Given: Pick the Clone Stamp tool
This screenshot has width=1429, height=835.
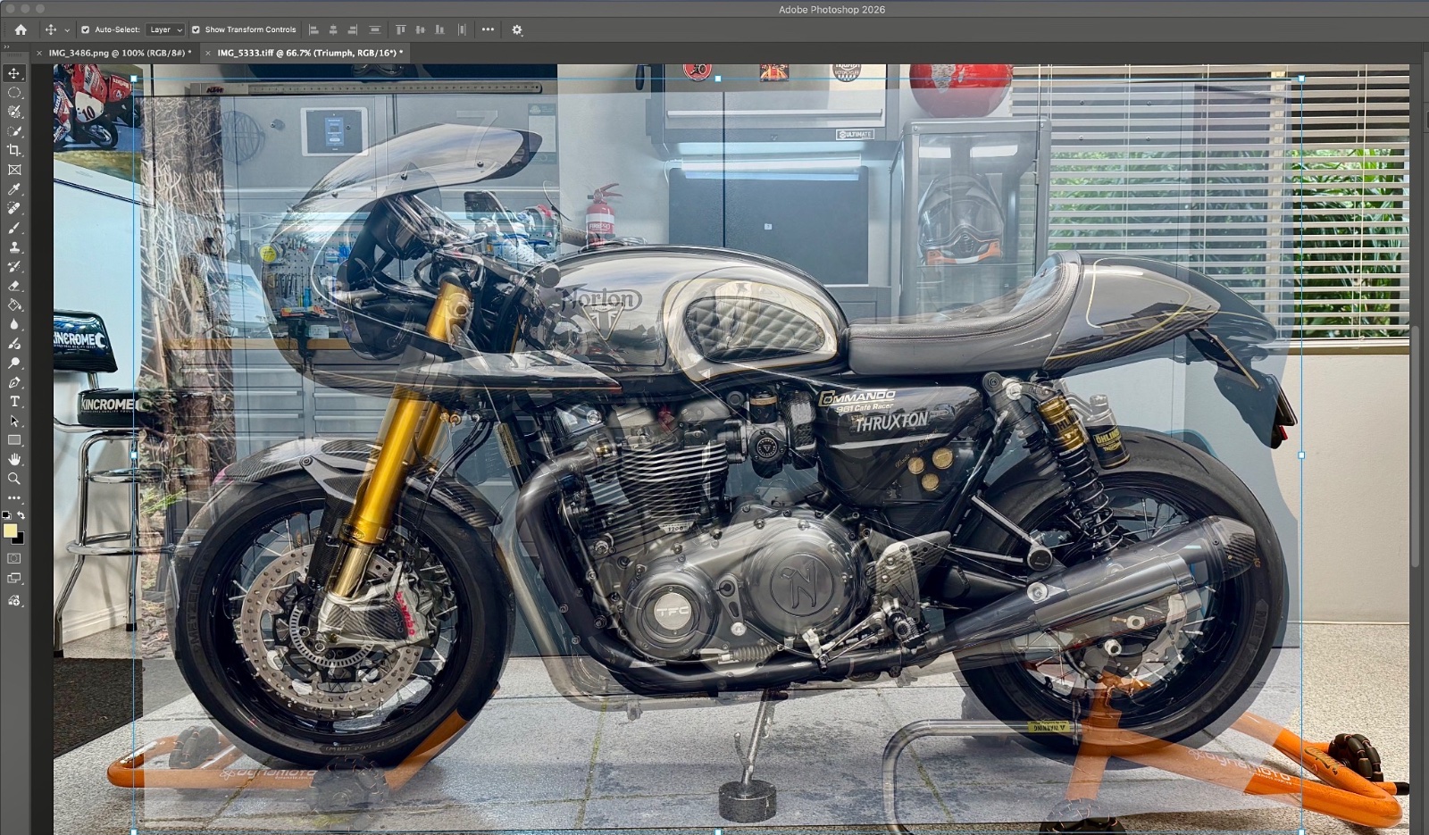Looking at the screenshot, I should click(x=14, y=247).
